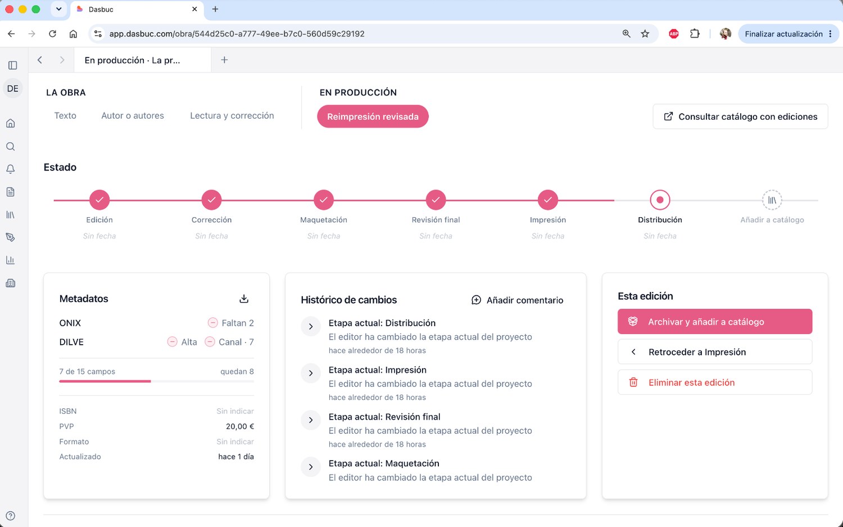Open notifications bell in the sidebar
This screenshot has width=843, height=527.
[x=11, y=169]
